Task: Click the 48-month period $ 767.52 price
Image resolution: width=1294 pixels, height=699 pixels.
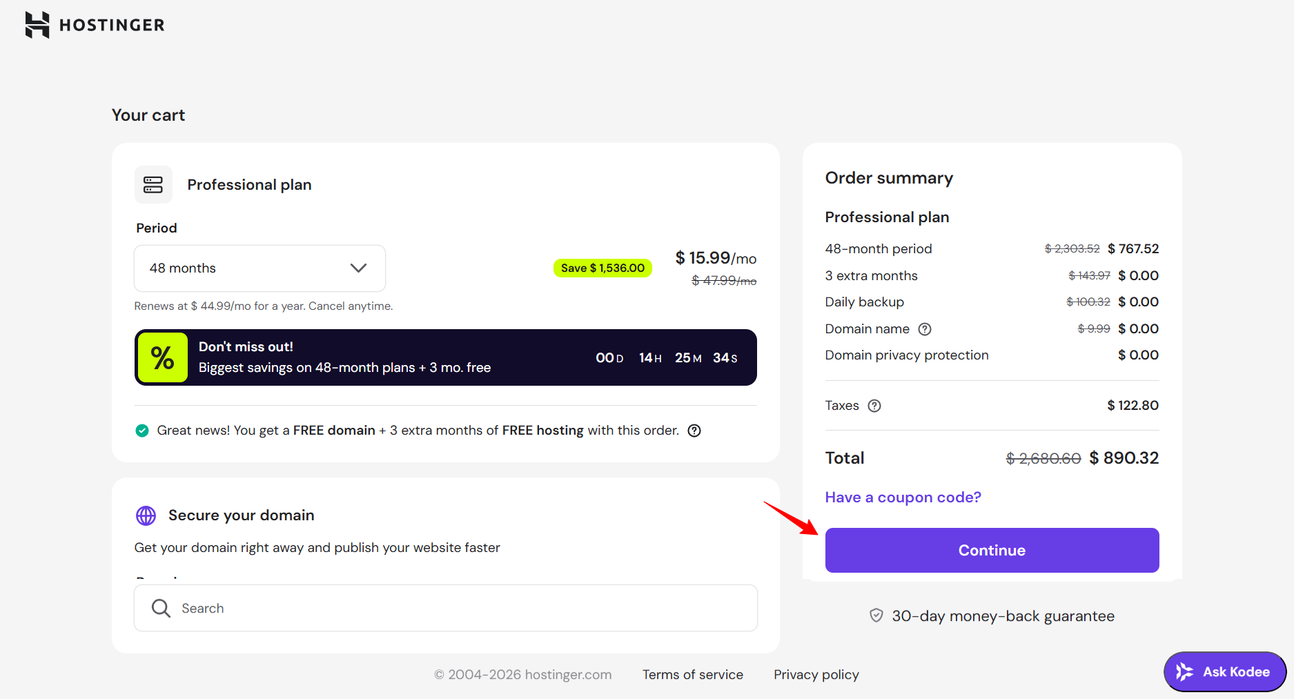Action: coord(1133,248)
